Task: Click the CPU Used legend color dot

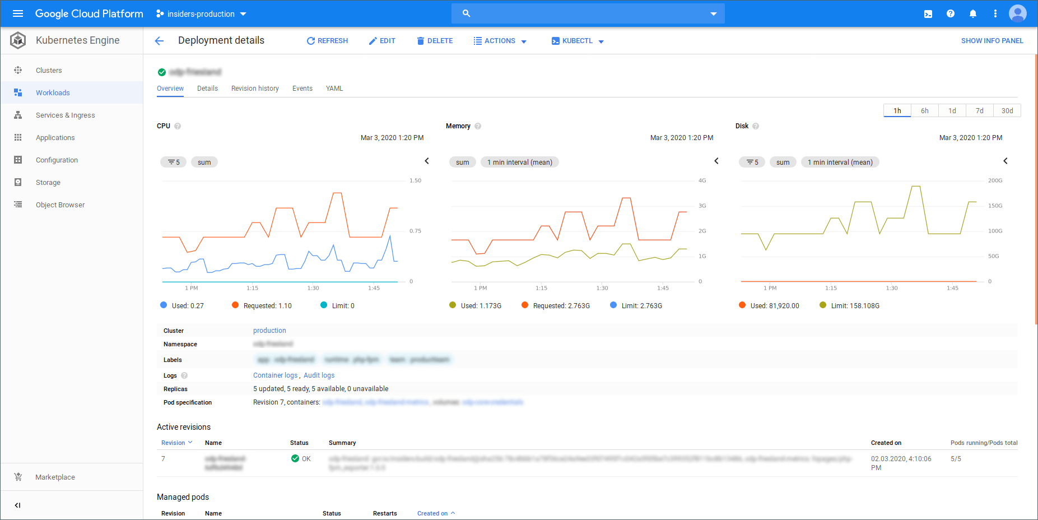Action: tap(164, 305)
